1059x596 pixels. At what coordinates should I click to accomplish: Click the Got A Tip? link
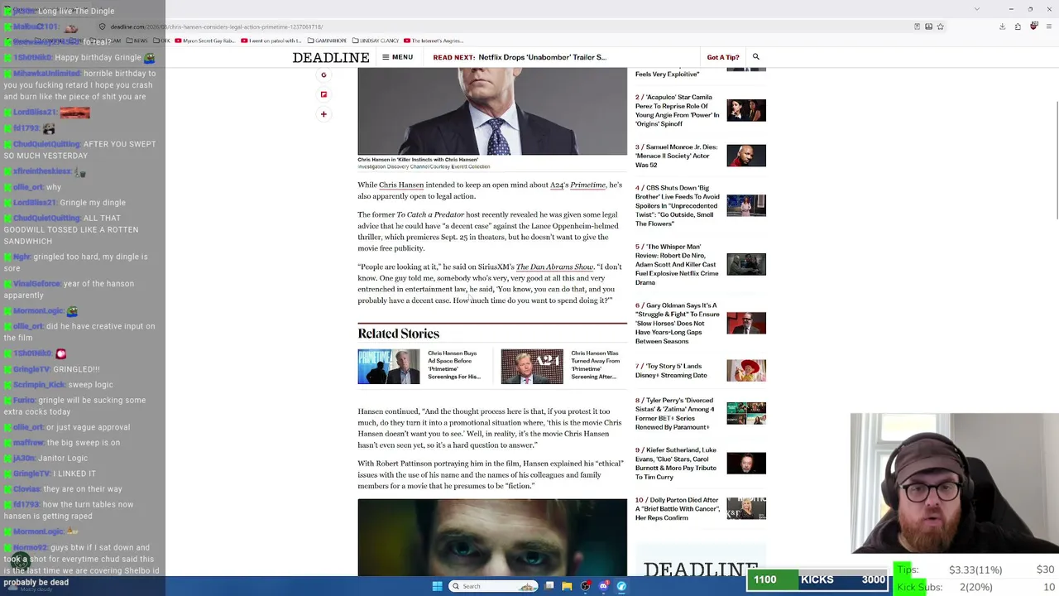723,57
